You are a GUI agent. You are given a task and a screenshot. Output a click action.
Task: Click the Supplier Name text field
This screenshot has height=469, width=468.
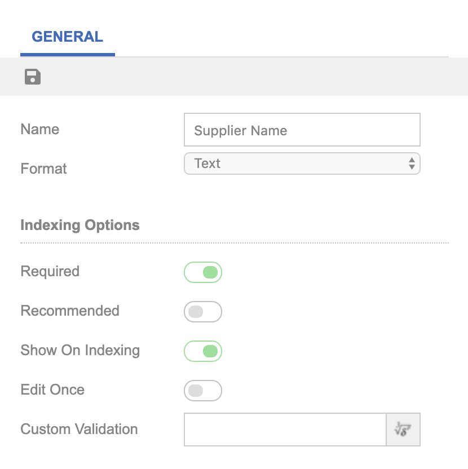302,130
